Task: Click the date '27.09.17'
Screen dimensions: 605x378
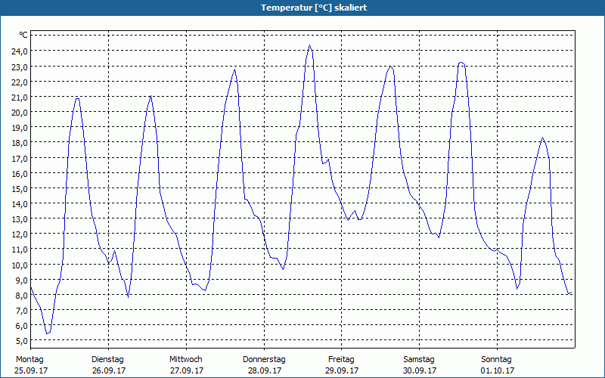Action: tap(187, 370)
